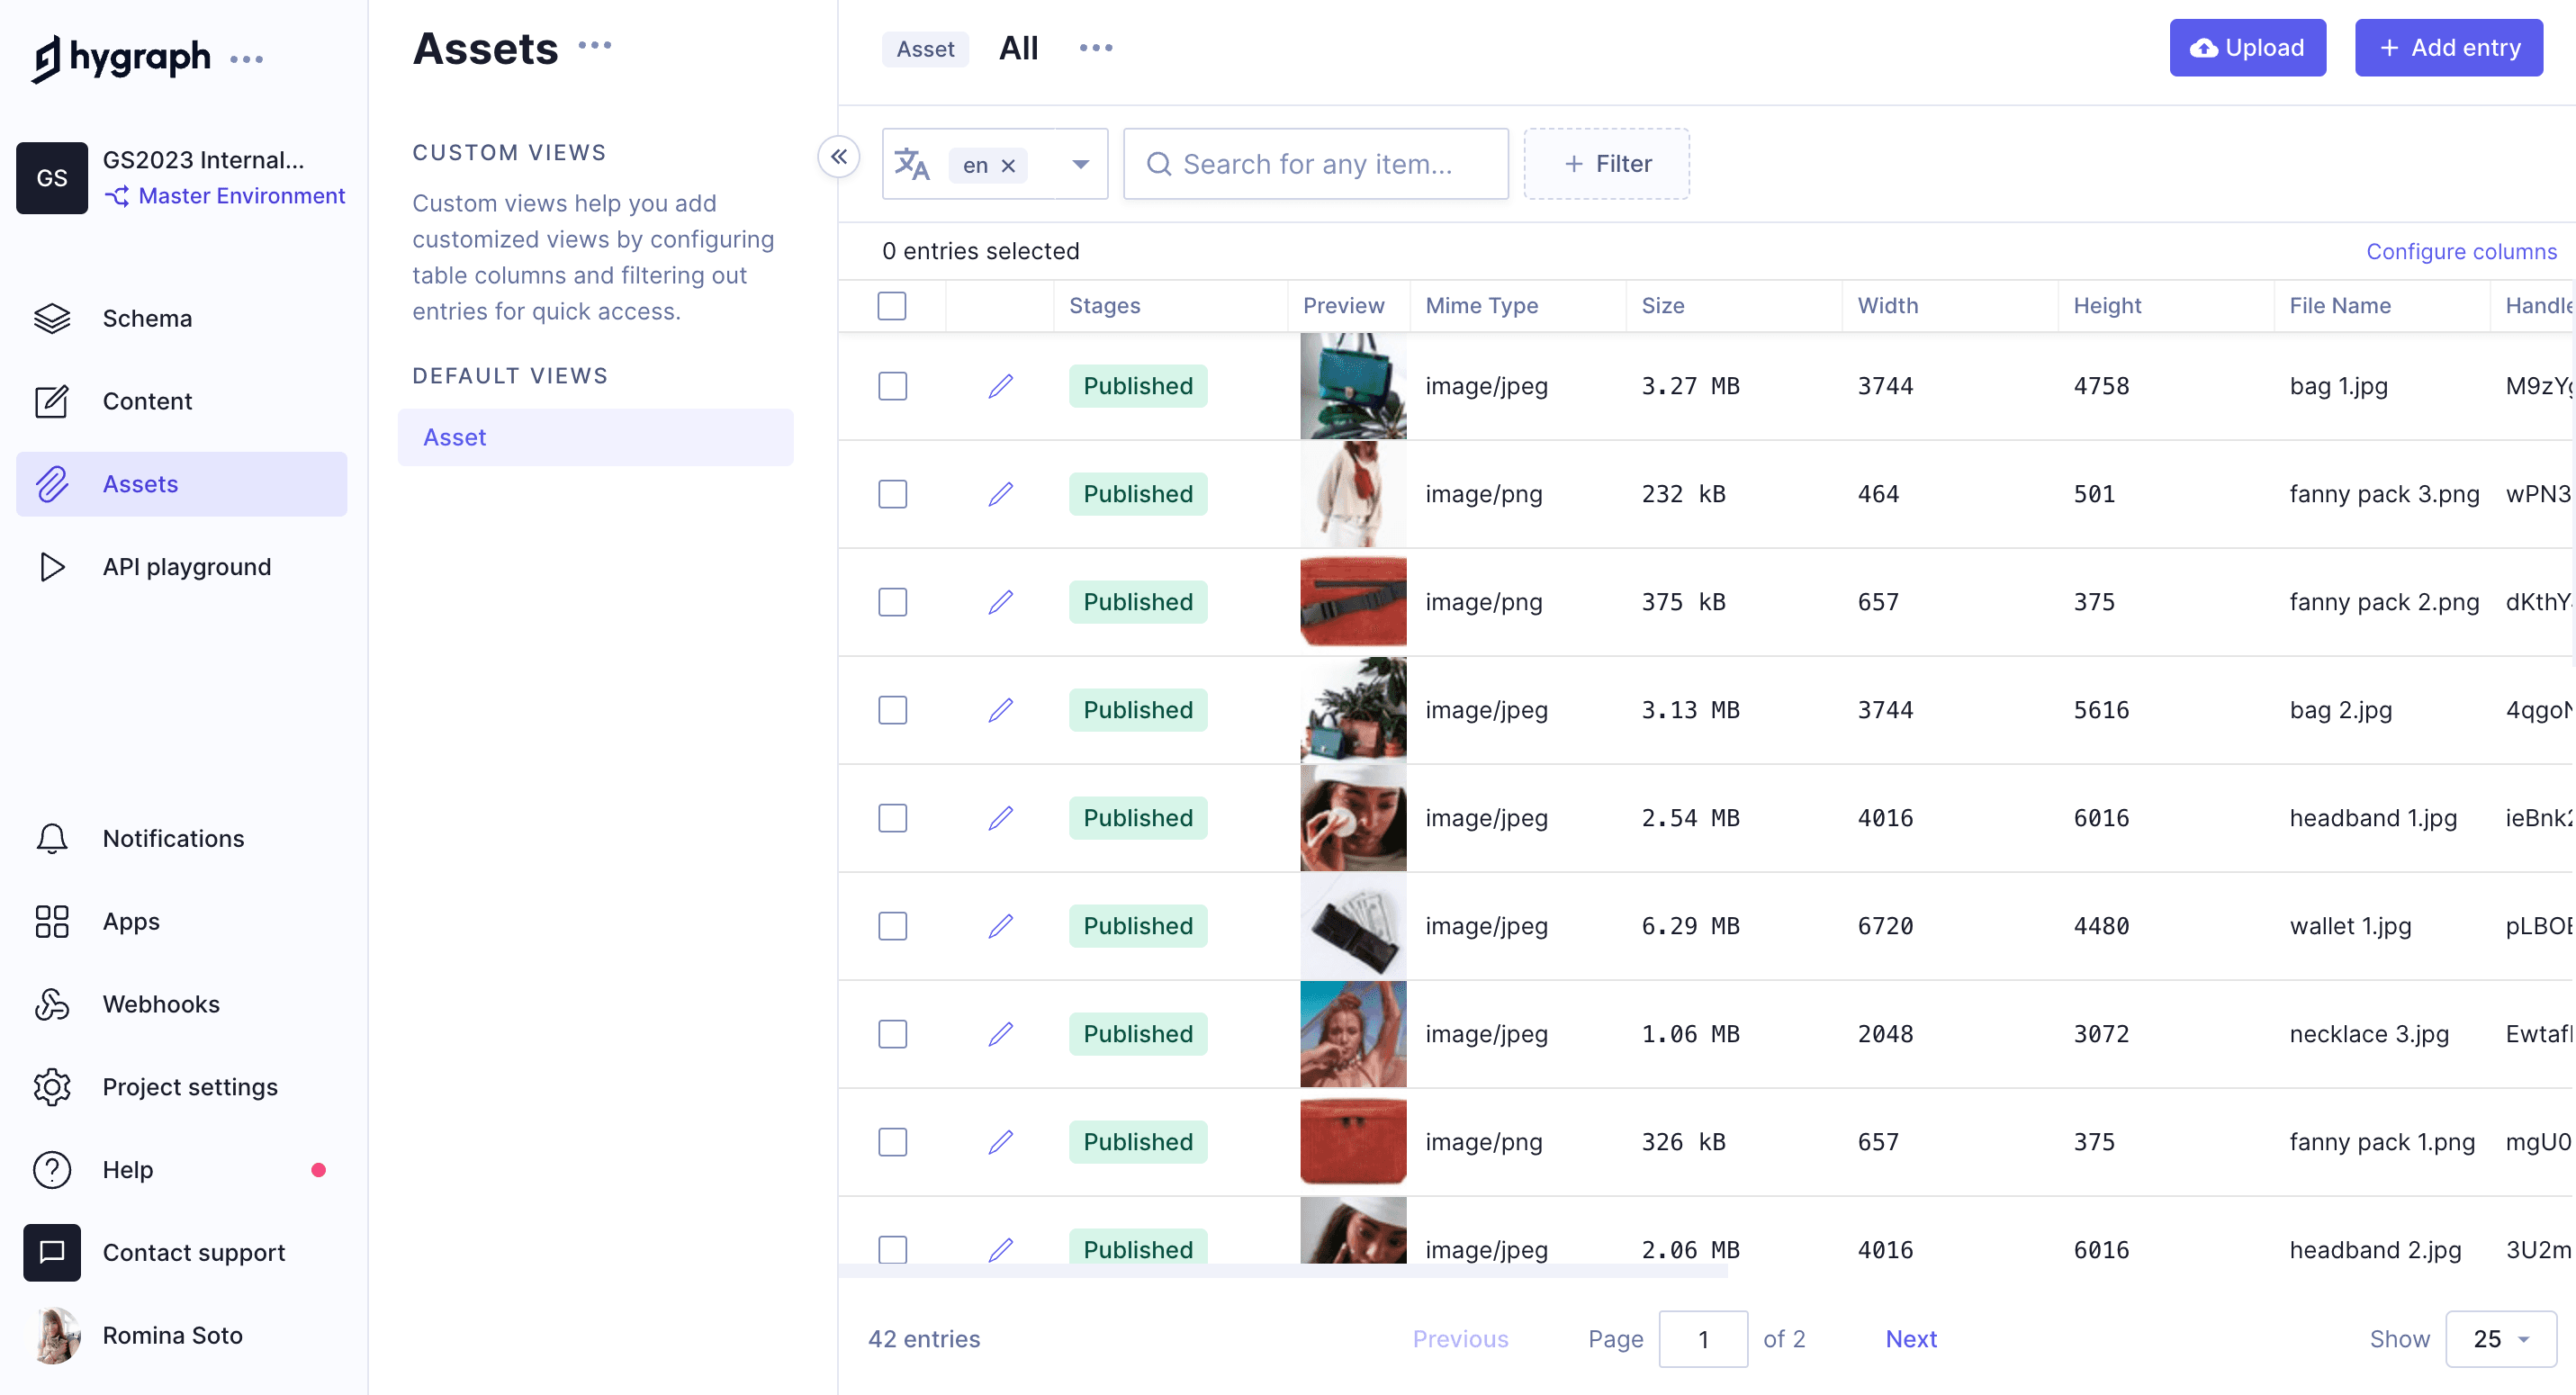Open the Schema section icon
This screenshot has height=1395, width=2576.
click(52, 318)
